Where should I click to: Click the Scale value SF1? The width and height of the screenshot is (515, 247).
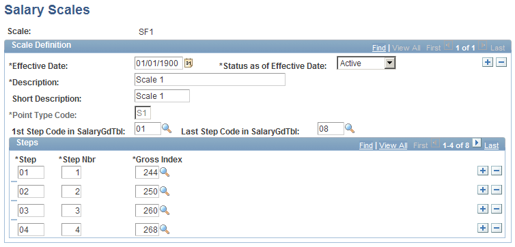pos(146,32)
